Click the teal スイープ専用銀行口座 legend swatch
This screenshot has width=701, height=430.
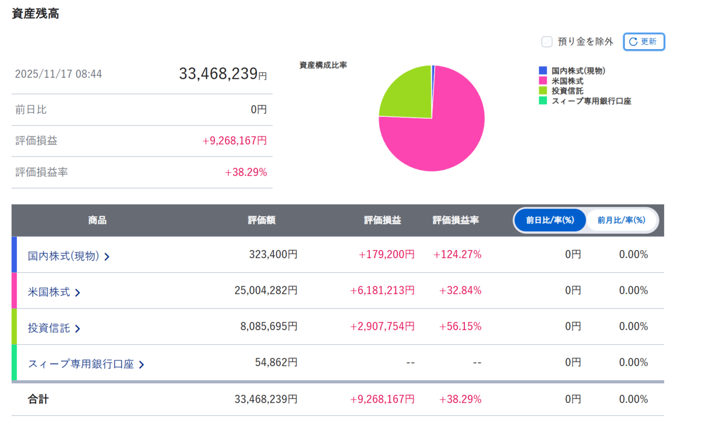(x=543, y=100)
